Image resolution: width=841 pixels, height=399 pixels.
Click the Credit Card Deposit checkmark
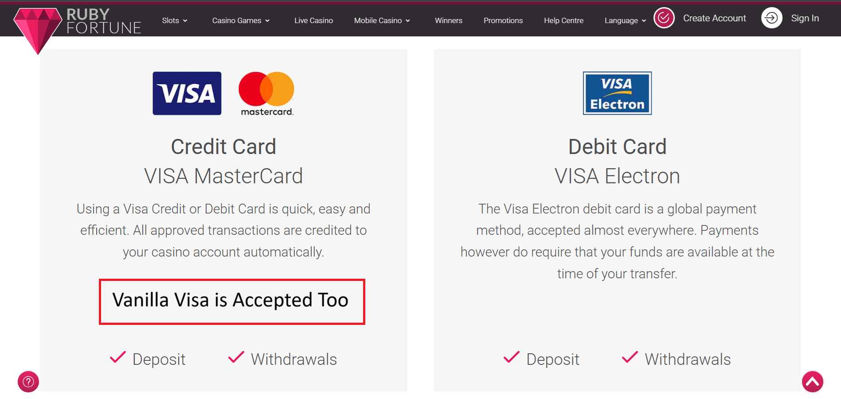[118, 357]
